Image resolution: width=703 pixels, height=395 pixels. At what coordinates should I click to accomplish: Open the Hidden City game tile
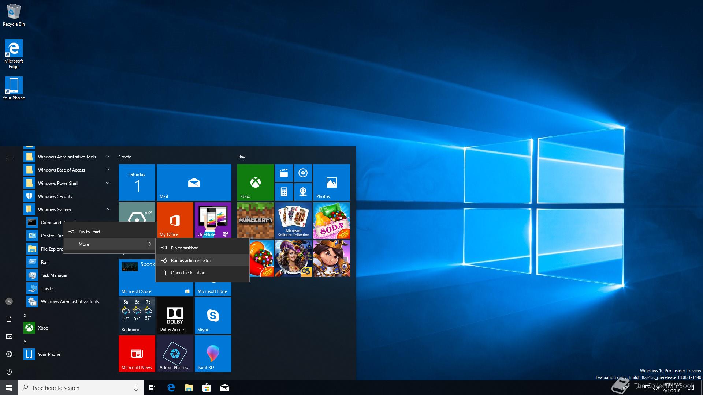[x=294, y=259]
